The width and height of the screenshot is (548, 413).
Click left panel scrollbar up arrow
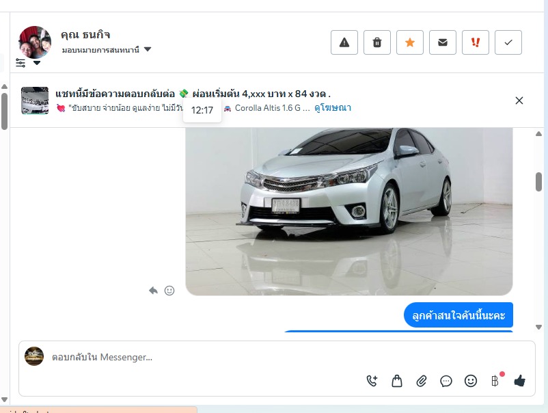point(4,86)
